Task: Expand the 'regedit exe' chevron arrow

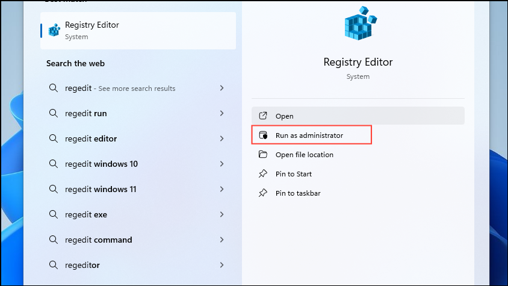Action: (221, 214)
